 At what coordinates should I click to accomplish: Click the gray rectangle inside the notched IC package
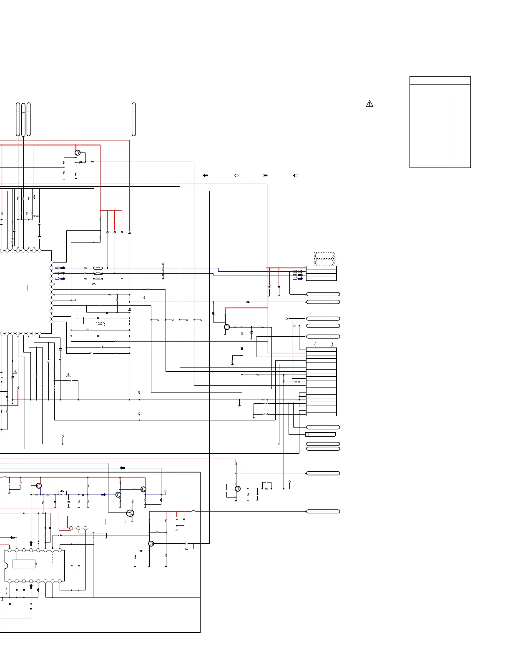point(24,564)
